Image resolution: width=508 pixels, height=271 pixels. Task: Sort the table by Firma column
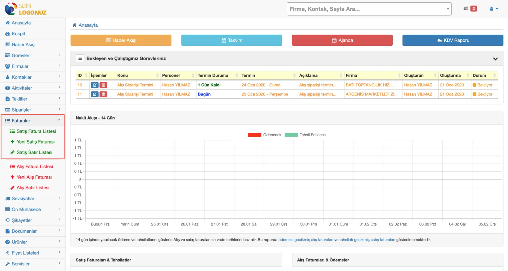pos(373,75)
